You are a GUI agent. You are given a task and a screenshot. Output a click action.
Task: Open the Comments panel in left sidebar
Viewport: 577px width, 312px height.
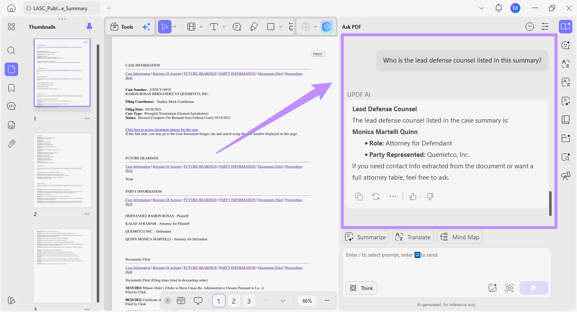[x=11, y=106]
